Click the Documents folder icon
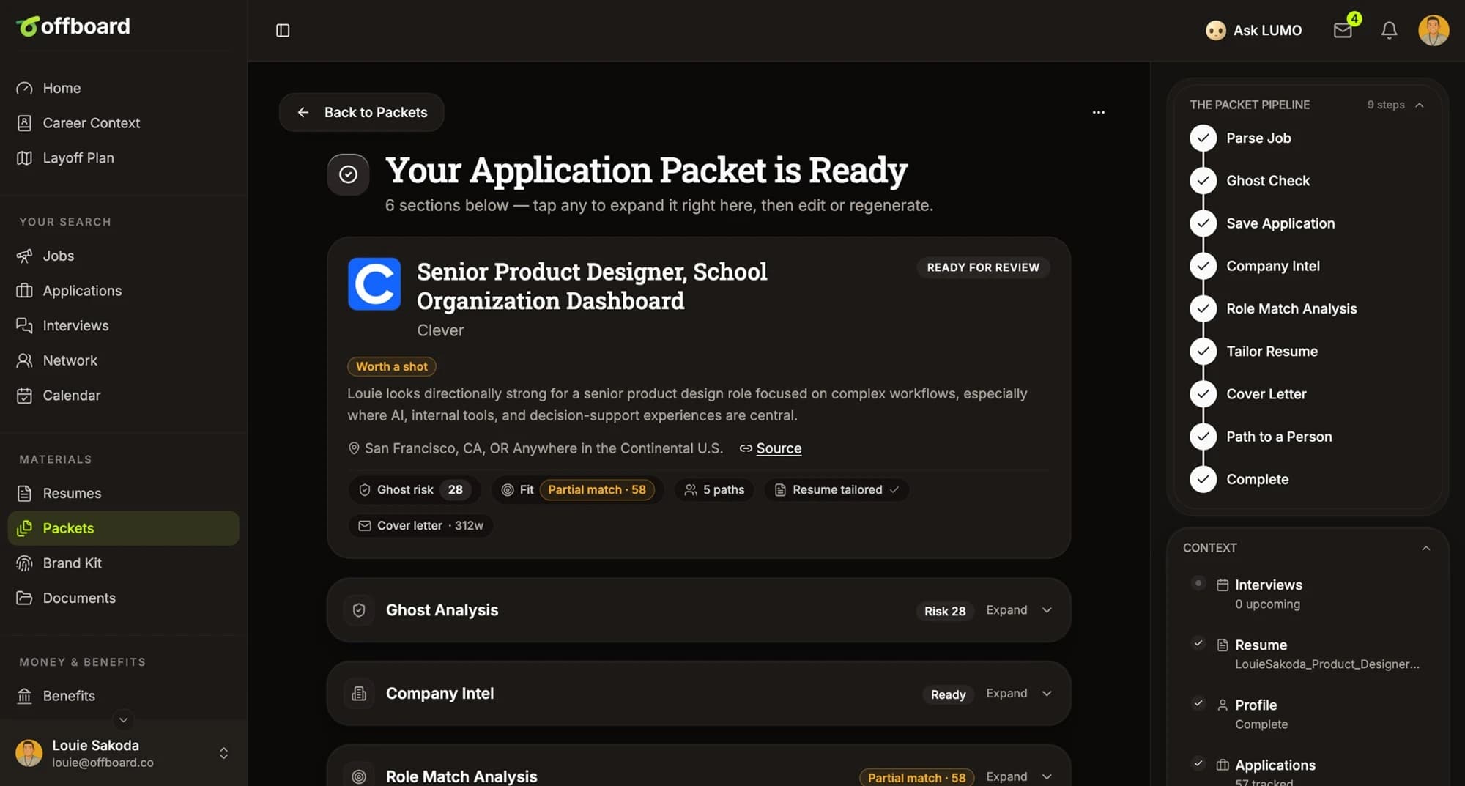 24,598
